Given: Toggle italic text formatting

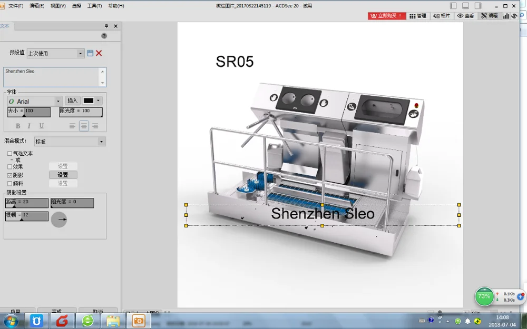Looking at the screenshot, I should tap(29, 126).
